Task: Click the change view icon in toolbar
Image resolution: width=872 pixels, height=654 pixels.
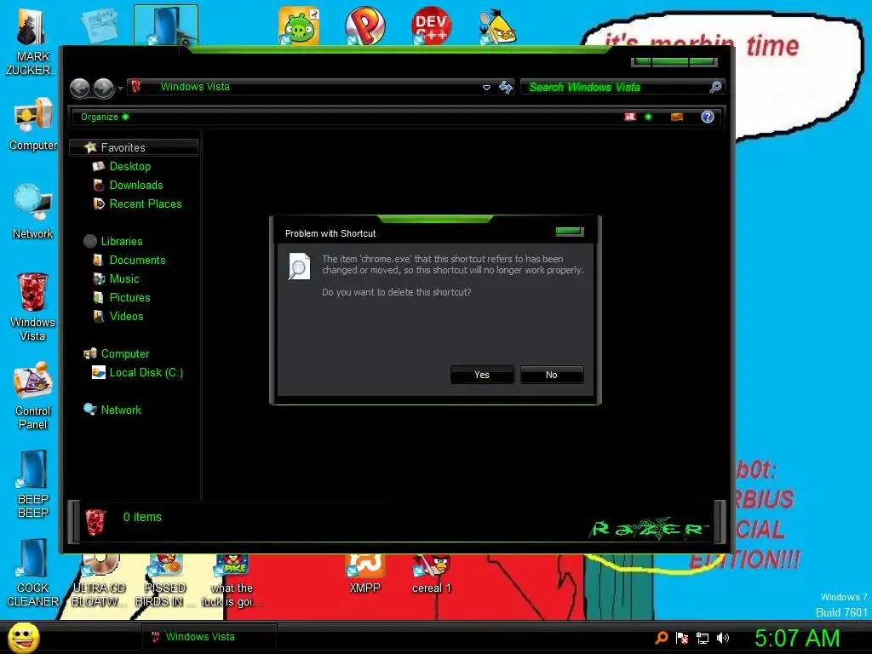Action: click(630, 117)
